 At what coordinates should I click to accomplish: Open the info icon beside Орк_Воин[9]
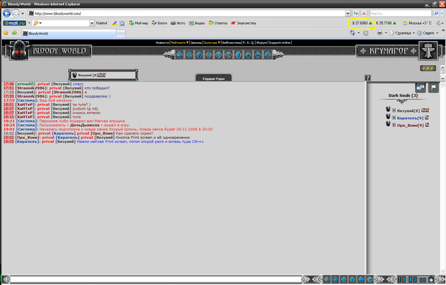(426, 126)
